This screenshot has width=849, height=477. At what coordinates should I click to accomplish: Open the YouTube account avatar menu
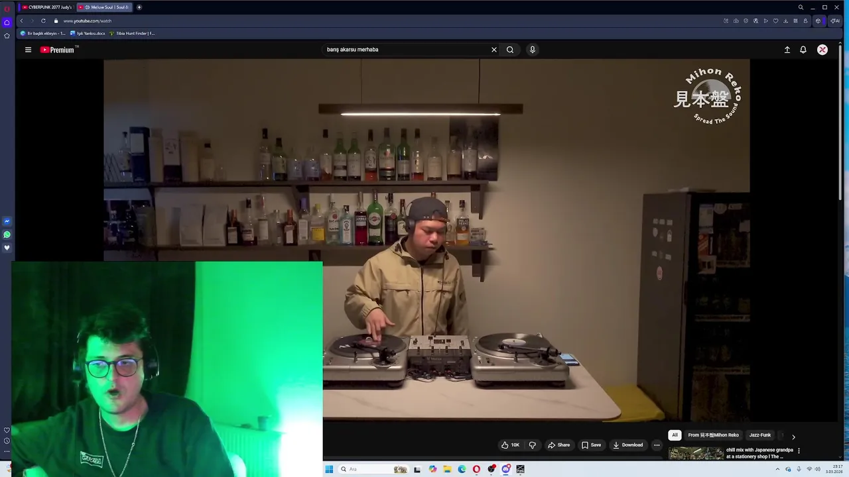point(822,50)
